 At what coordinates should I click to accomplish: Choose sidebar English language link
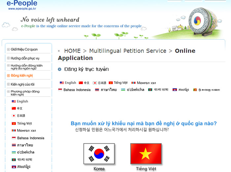[x=22, y=101]
